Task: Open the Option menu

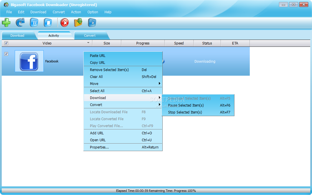Action: [x=93, y=12]
